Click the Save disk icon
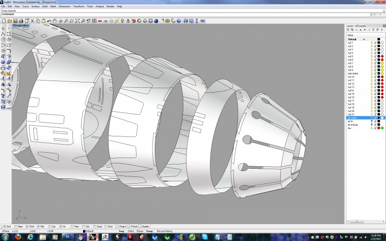The height and width of the screenshot is (241, 386). [15, 21]
